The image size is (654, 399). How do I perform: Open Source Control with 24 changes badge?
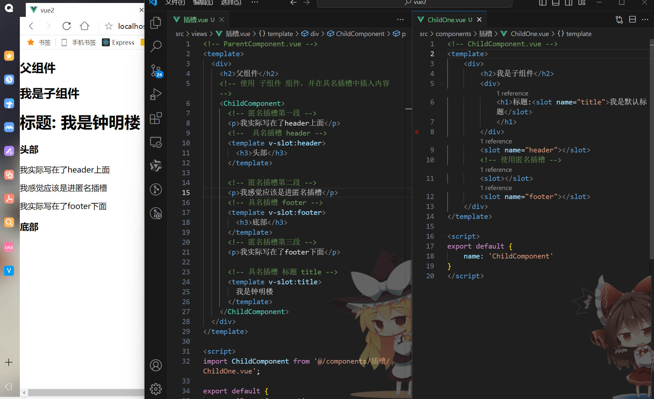click(156, 70)
